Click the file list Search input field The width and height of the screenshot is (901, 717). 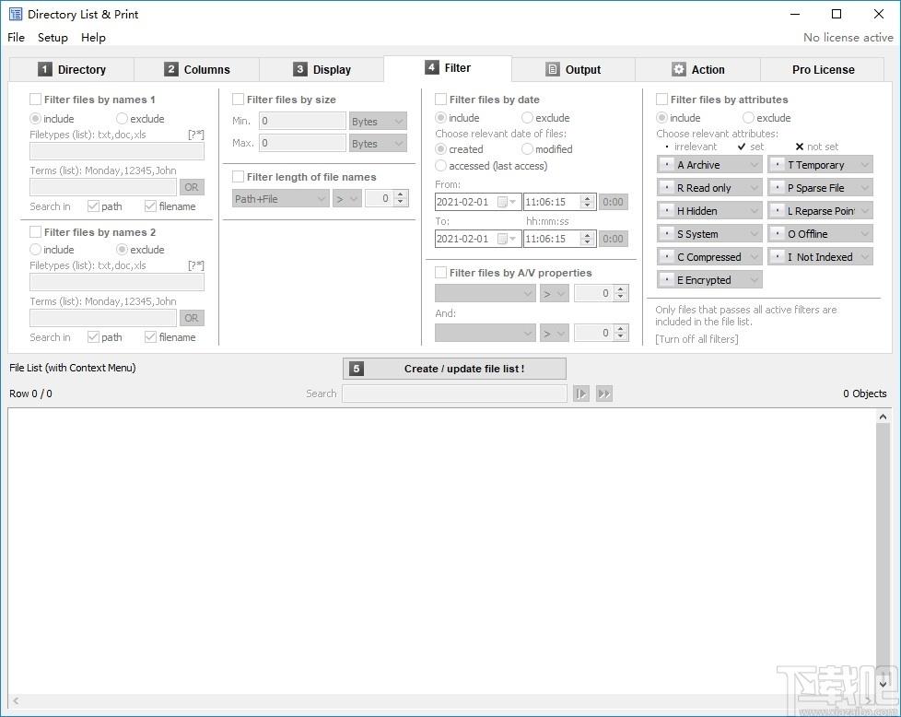tap(454, 394)
